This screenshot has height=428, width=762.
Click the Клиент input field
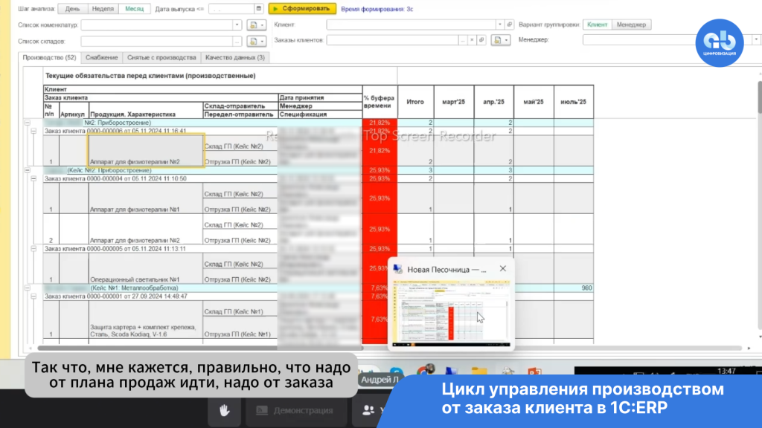[x=411, y=25]
